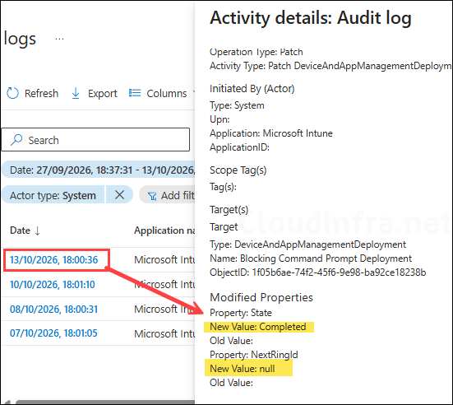Screen dimensions: 453x405
Task: Click the Scope Tag(s) heading
Action: pyautogui.click(x=238, y=170)
